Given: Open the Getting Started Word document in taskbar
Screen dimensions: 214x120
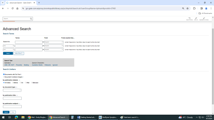Looking at the screenshot, I should [86, 117].
